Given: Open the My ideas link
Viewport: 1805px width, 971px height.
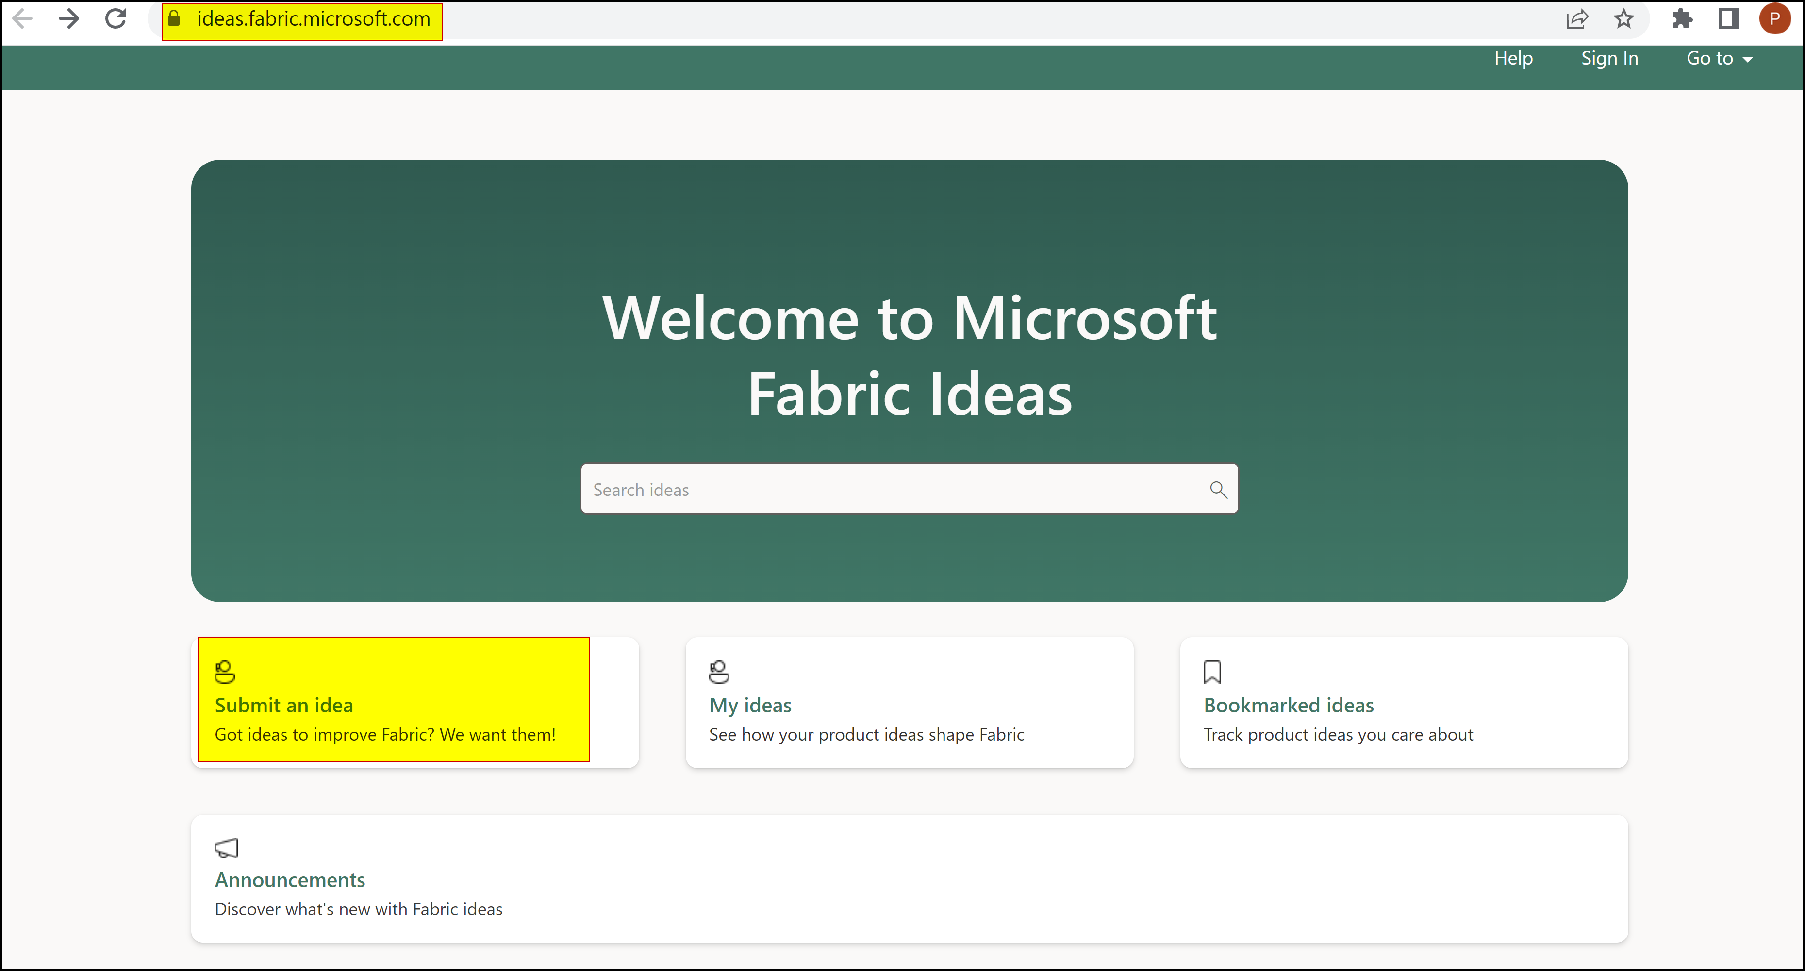Looking at the screenshot, I should [750, 705].
